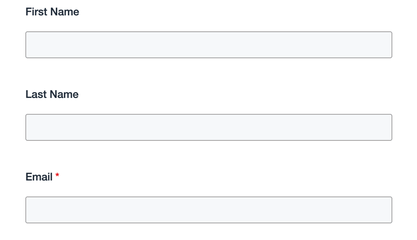
Task: Place cursor in the last name box
Action: pos(208,127)
